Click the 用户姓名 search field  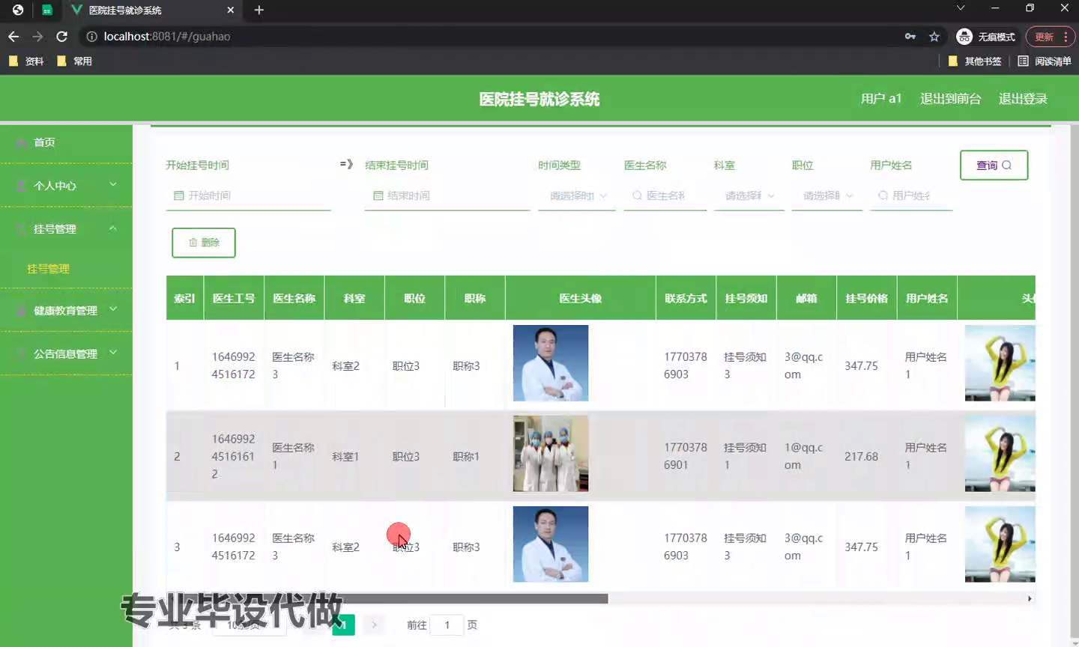click(911, 195)
